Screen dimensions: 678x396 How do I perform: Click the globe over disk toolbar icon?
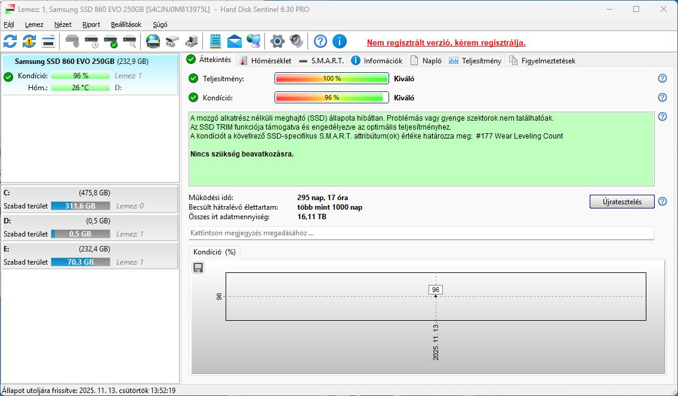click(153, 42)
